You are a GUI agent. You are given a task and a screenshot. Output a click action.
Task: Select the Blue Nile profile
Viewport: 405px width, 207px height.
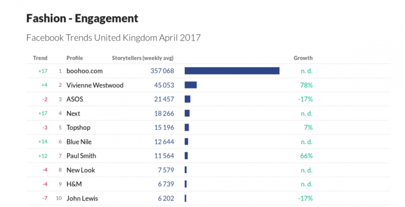click(x=79, y=142)
